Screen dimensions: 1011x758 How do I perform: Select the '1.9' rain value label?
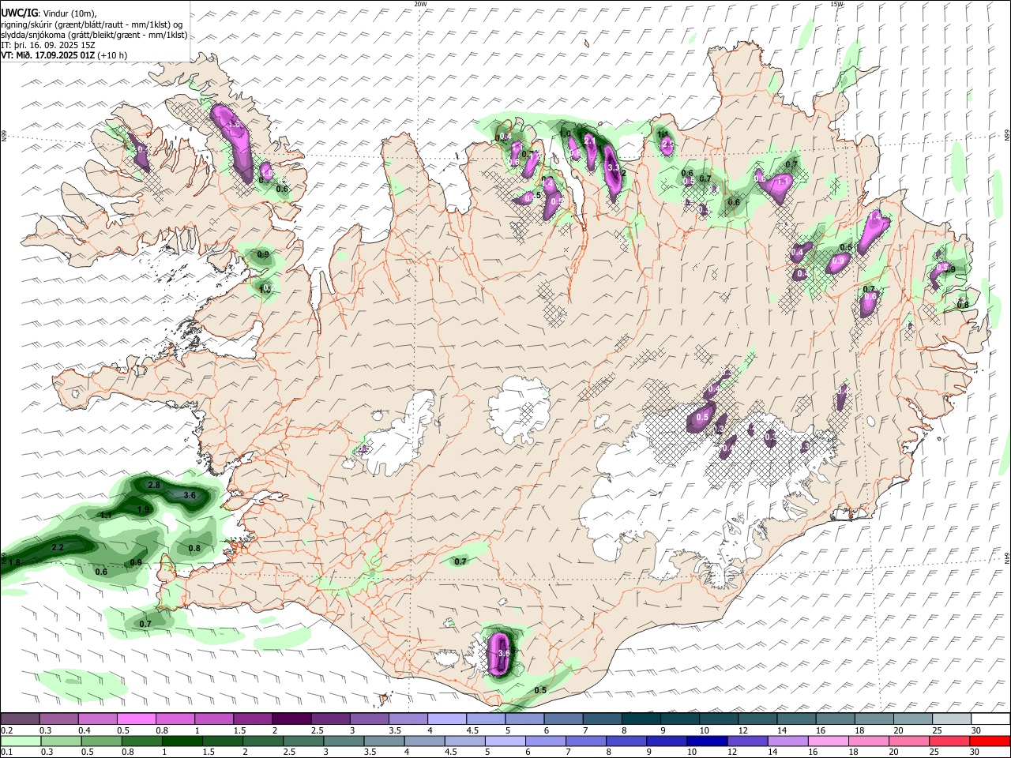pos(143,510)
